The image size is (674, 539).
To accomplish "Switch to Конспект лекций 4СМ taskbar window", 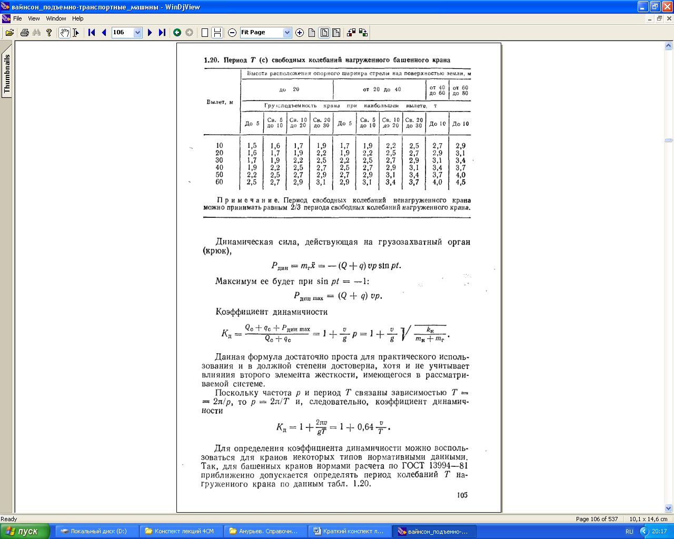I will click(x=182, y=532).
